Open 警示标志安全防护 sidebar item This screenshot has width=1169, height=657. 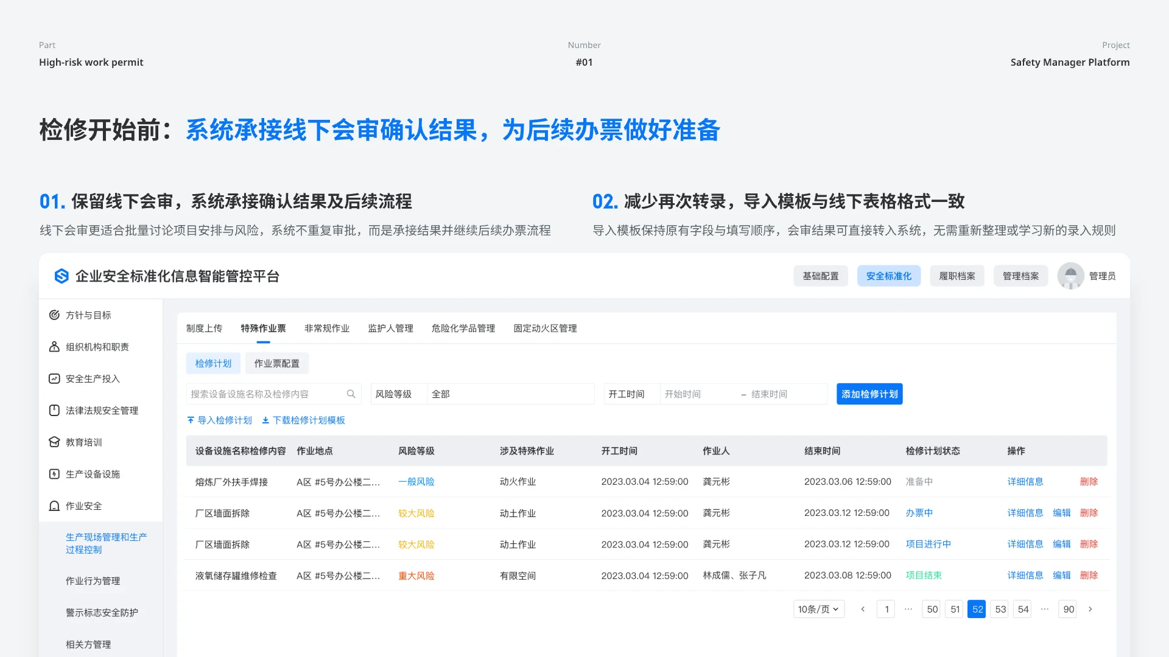[x=102, y=613]
